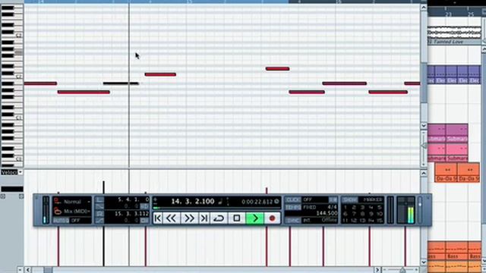
Task: Jump to marker 1 in transport
Action: 346,207
